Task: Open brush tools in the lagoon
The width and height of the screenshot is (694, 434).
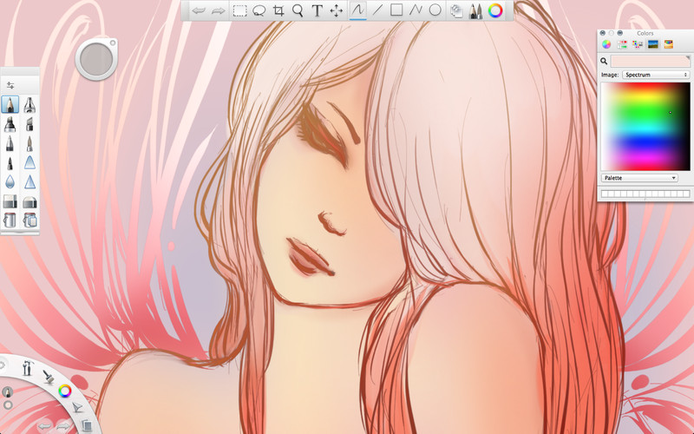Action: [x=49, y=377]
